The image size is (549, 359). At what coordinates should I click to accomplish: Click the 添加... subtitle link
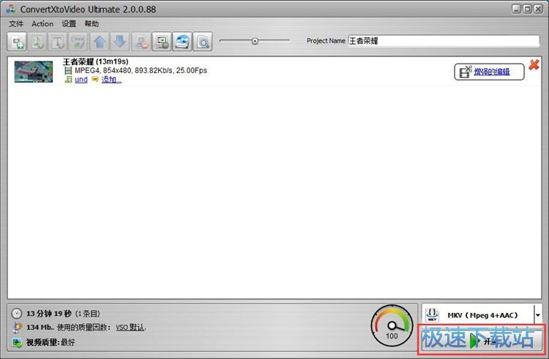[111, 80]
